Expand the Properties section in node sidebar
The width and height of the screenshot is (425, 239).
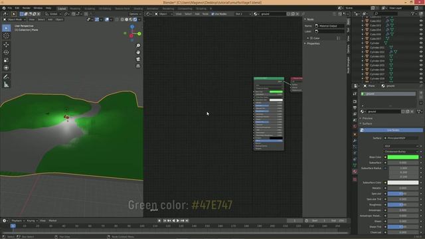(x=313, y=44)
